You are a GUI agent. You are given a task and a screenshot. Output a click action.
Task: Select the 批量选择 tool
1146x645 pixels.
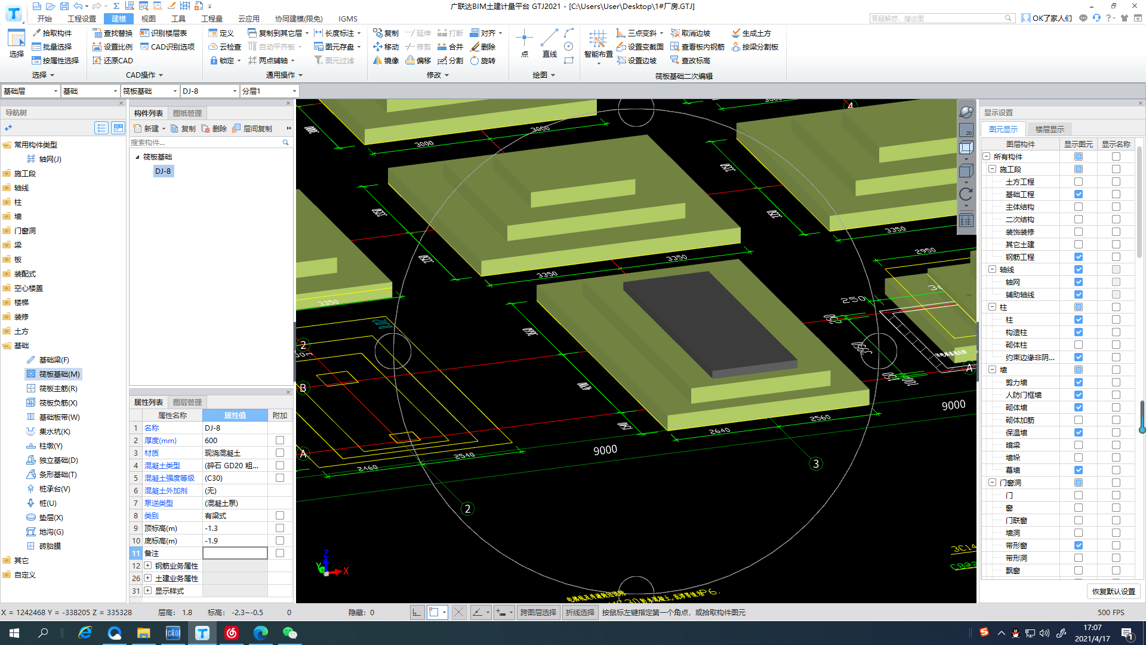pyautogui.click(x=51, y=47)
